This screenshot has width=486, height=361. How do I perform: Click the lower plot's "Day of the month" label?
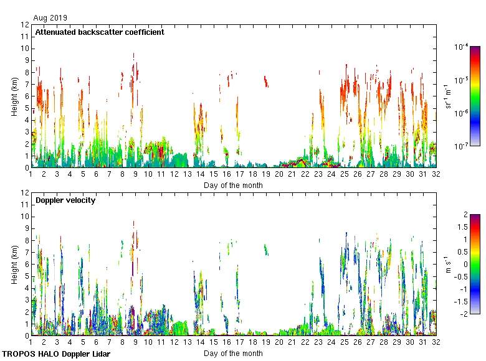[233, 353]
